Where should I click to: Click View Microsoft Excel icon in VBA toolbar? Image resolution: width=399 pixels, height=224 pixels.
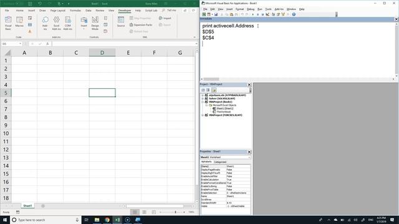point(204,14)
